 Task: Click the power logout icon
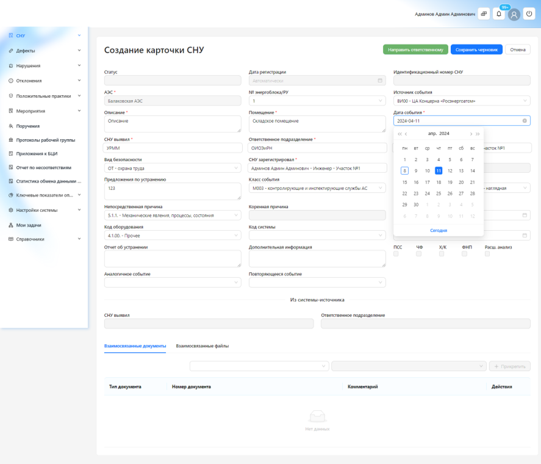(529, 14)
